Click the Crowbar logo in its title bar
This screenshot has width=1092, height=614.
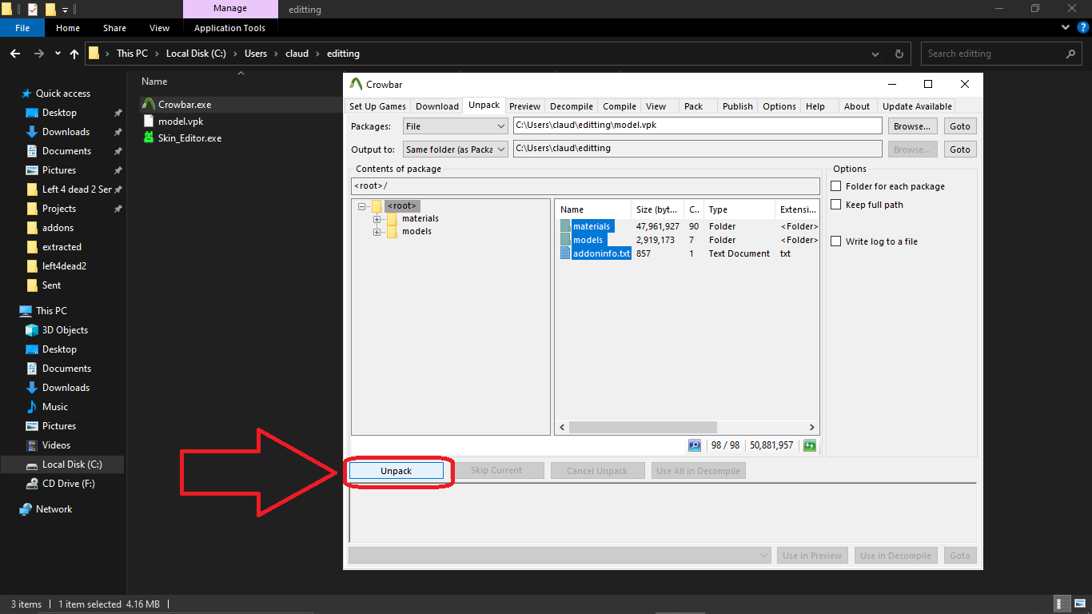(x=357, y=84)
